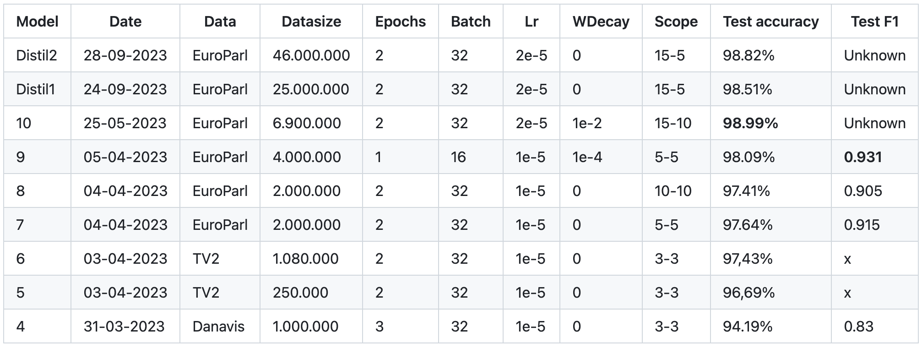This screenshot has height=348, width=922.
Task: Select the Distil2 model cell
Action: pyautogui.click(x=37, y=55)
